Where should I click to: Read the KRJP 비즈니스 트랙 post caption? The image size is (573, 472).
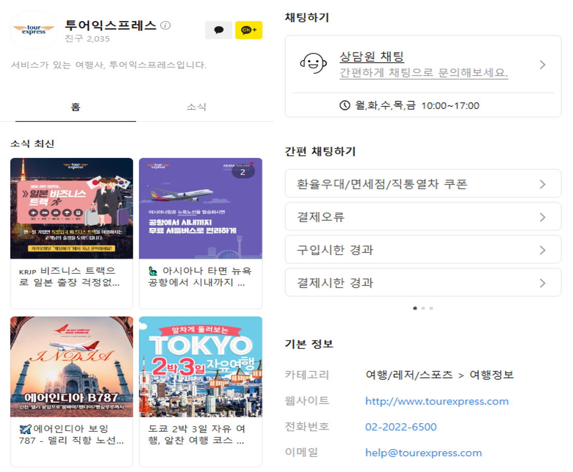tap(70, 276)
